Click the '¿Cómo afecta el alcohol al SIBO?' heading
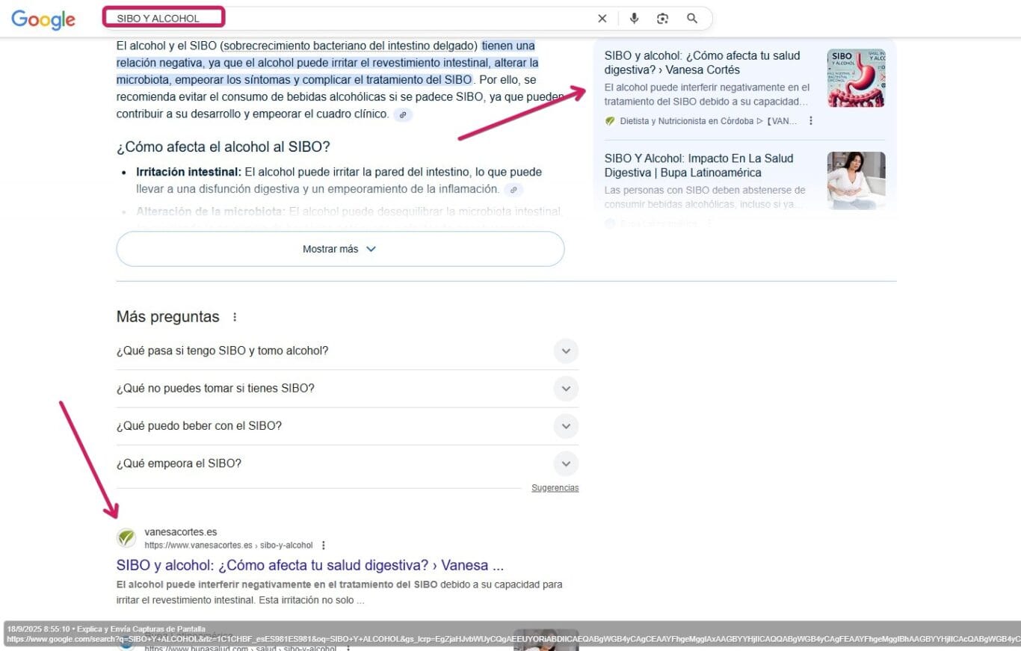The image size is (1021, 651). 223,147
